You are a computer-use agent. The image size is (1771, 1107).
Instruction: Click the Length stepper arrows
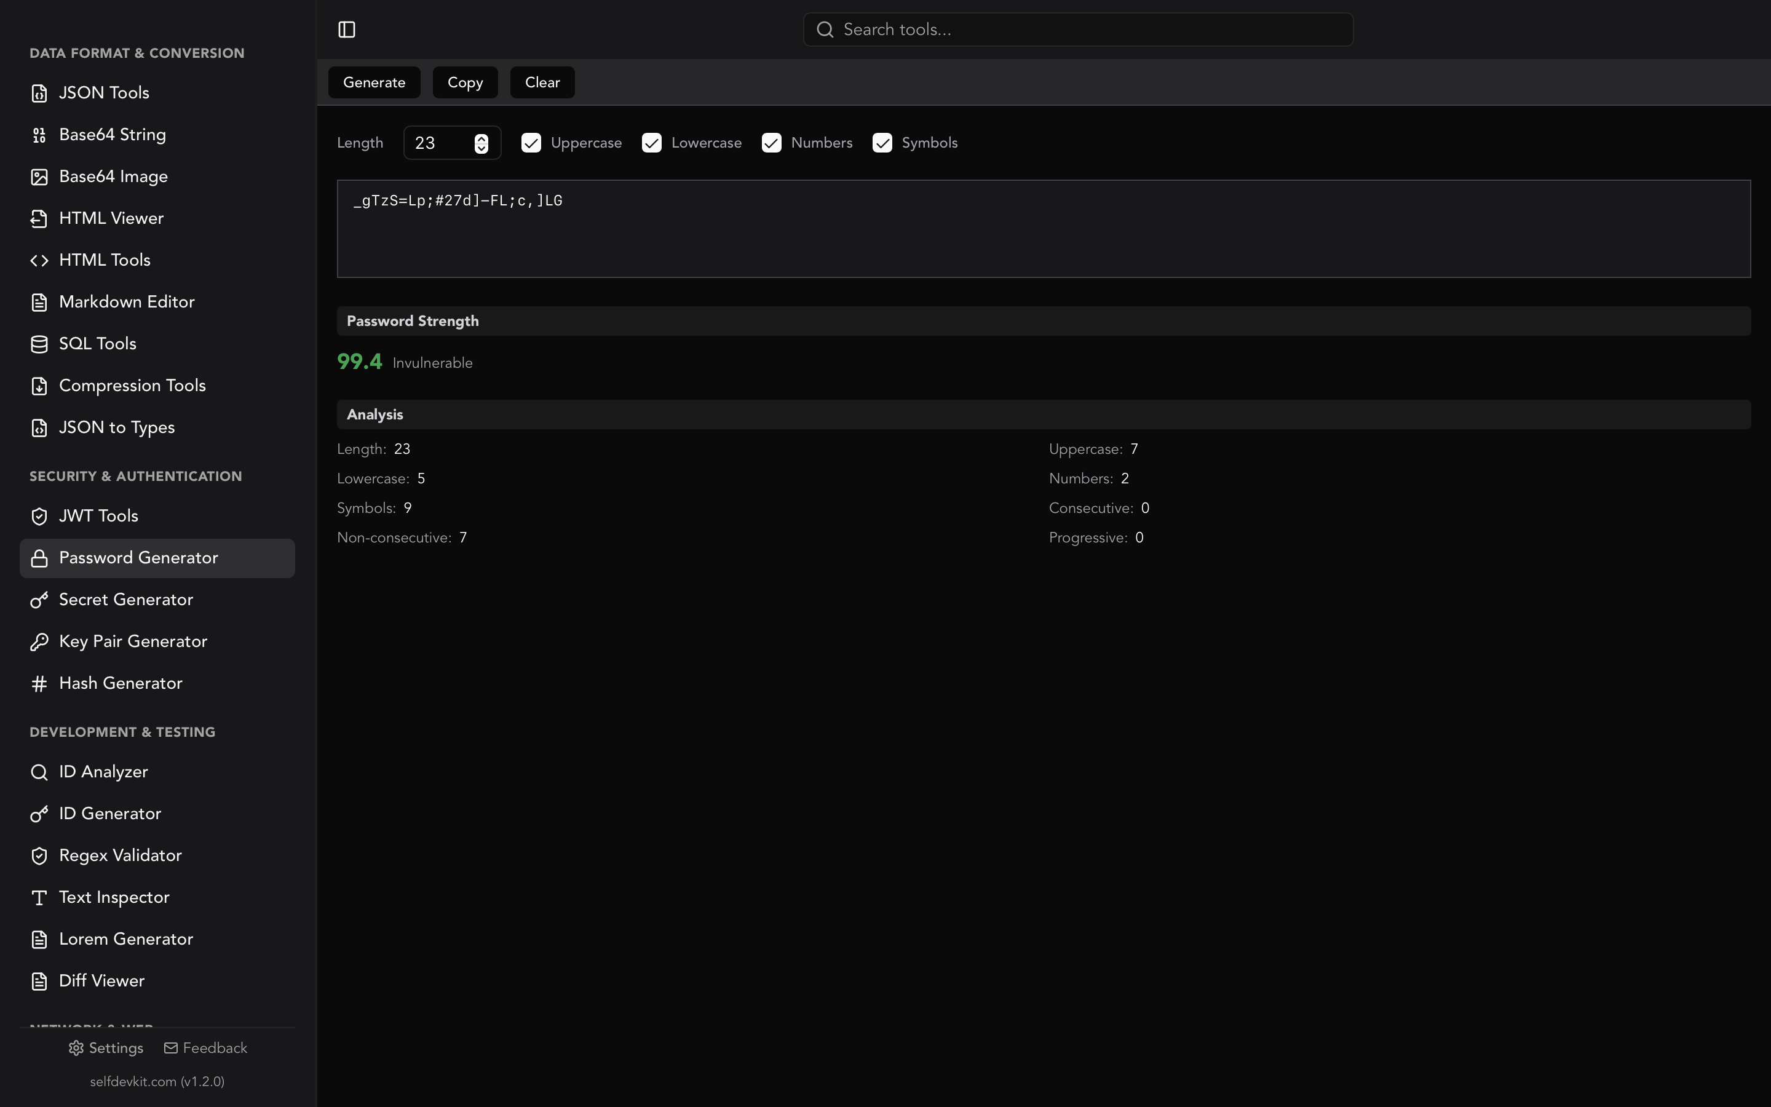tap(481, 143)
